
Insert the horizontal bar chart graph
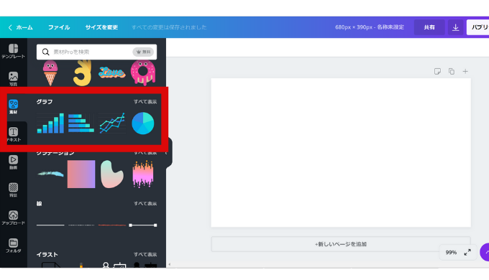[x=81, y=123]
